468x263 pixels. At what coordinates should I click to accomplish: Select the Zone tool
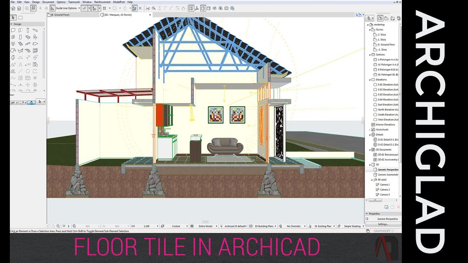point(35,64)
